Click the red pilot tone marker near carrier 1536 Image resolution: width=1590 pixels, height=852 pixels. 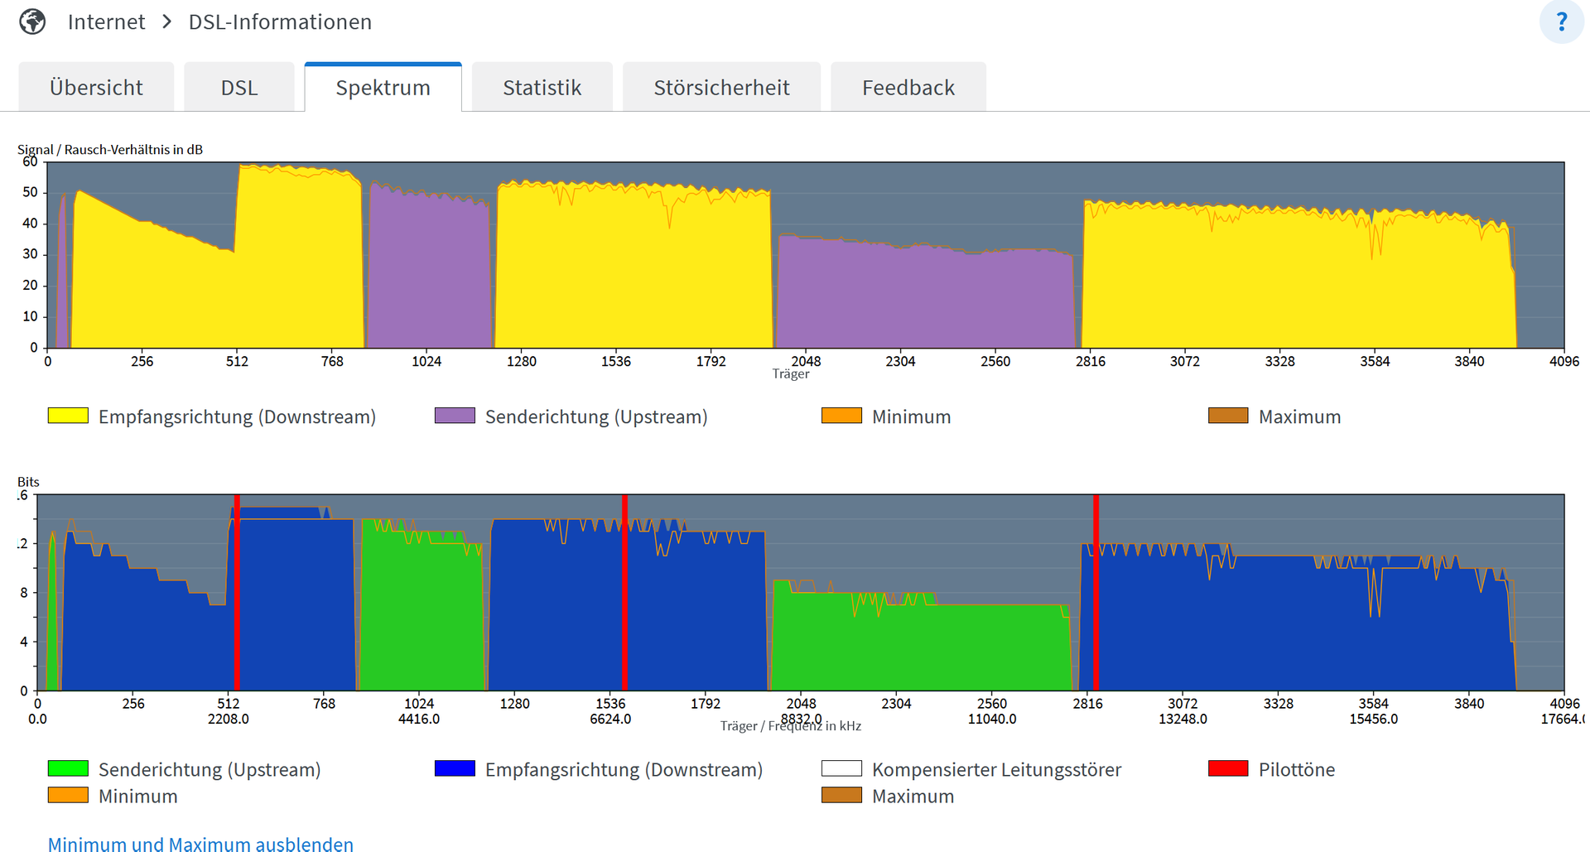pyautogui.click(x=624, y=592)
